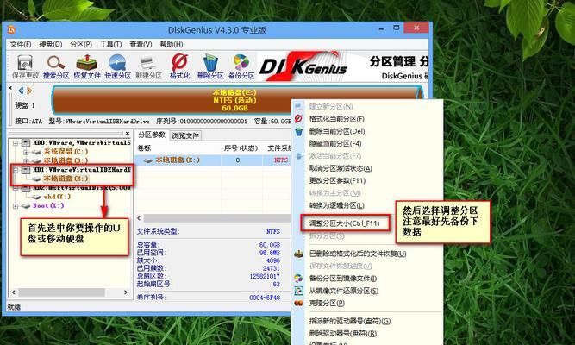575x345 pixels.
Task: Click the 删除分区 delete partition icon
Action: [x=210, y=66]
